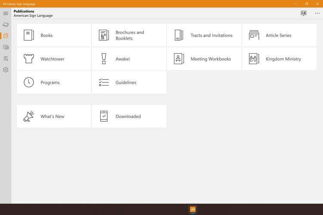The height and width of the screenshot is (215, 323).
Task: Select the Tracts and Invitations tile
Action: pyautogui.click(x=204, y=35)
